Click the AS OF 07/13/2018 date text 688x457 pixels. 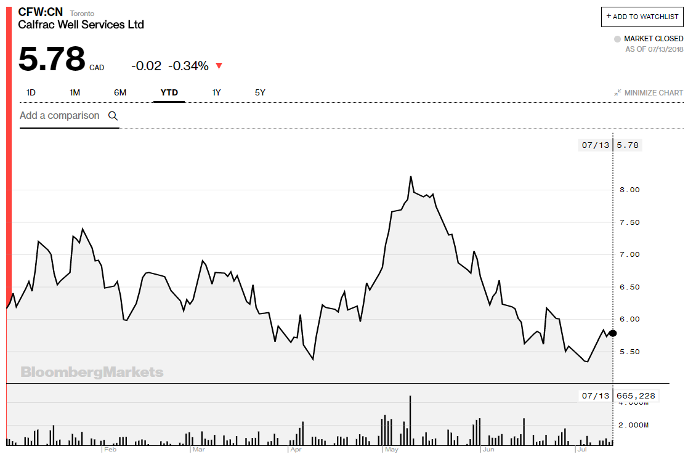click(654, 49)
